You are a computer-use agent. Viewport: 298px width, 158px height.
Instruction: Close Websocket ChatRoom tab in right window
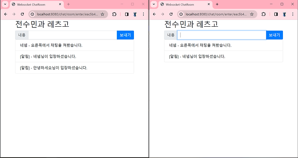click(209, 4)
